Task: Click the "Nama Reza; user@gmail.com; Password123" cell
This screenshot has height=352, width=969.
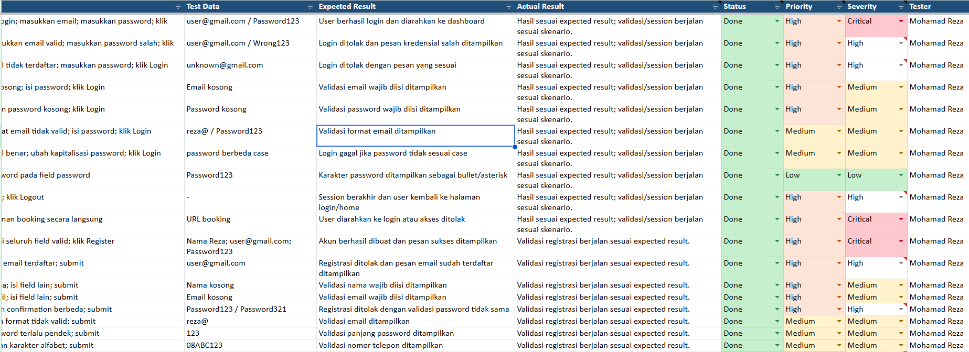Action: [250, 246]
